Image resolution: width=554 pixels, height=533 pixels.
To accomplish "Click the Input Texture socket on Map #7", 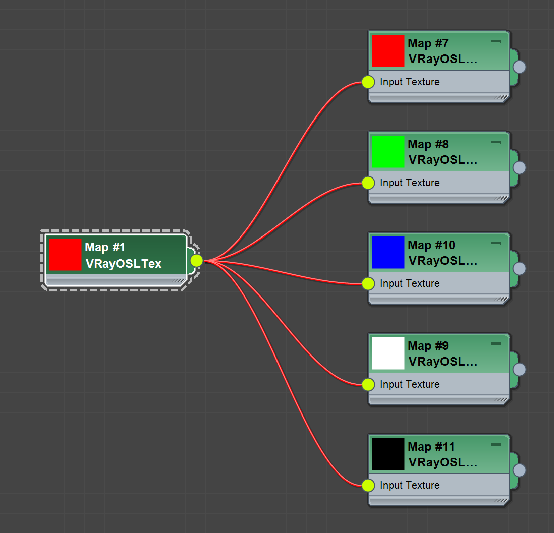I will click(368, 82).
